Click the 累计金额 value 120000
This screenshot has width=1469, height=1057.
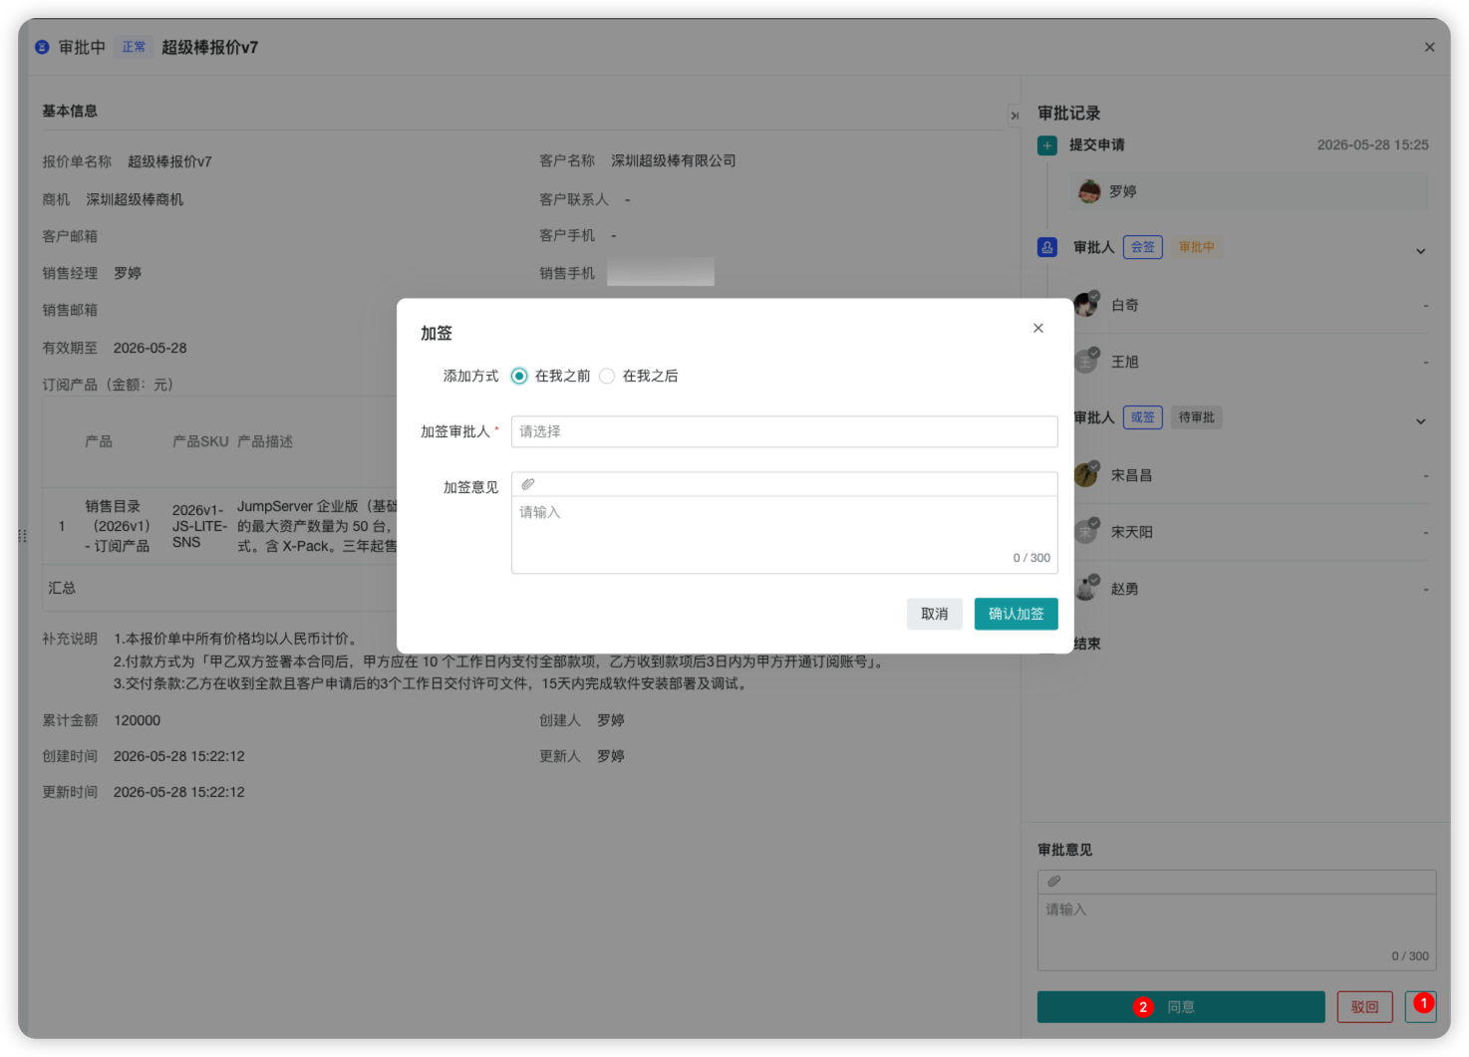[137, 720]
